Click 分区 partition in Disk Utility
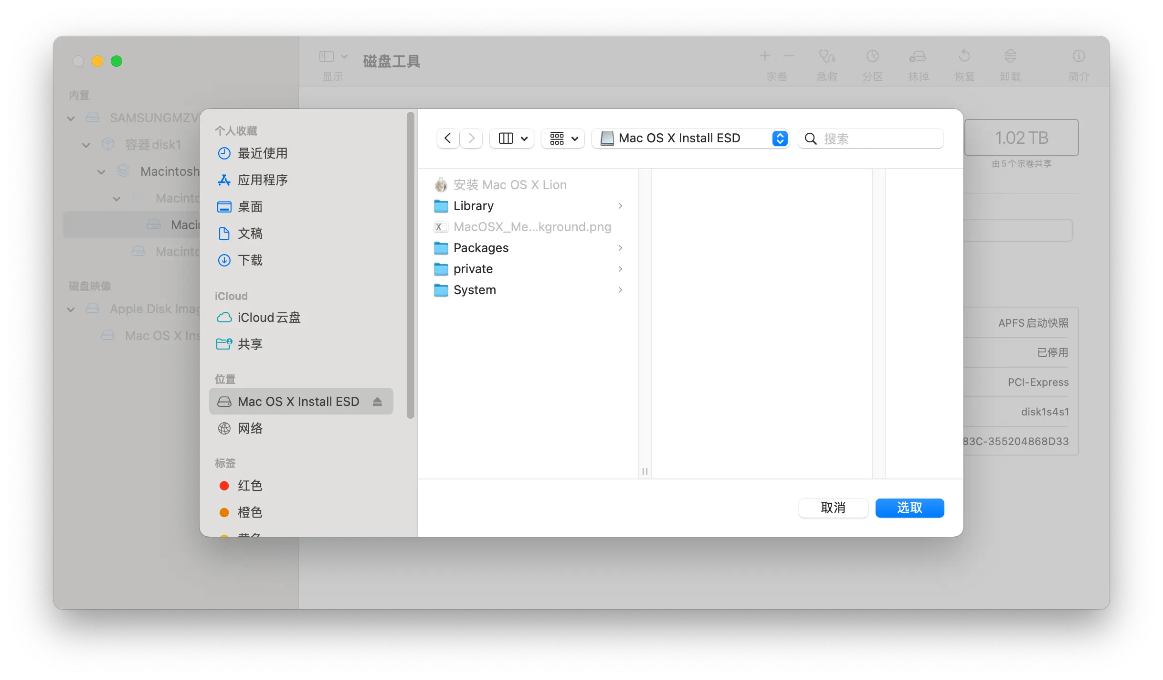 point(873,64)
